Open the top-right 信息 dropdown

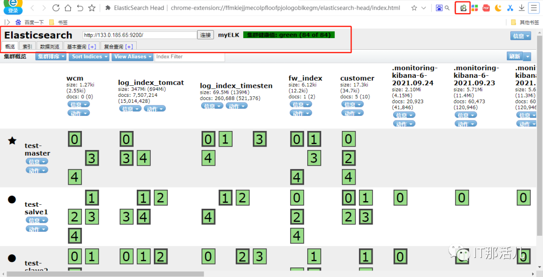(x=520, y=36)
